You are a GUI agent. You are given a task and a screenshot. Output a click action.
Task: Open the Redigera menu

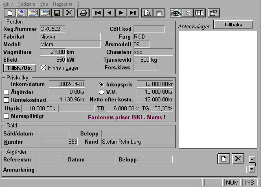[26, 3]
